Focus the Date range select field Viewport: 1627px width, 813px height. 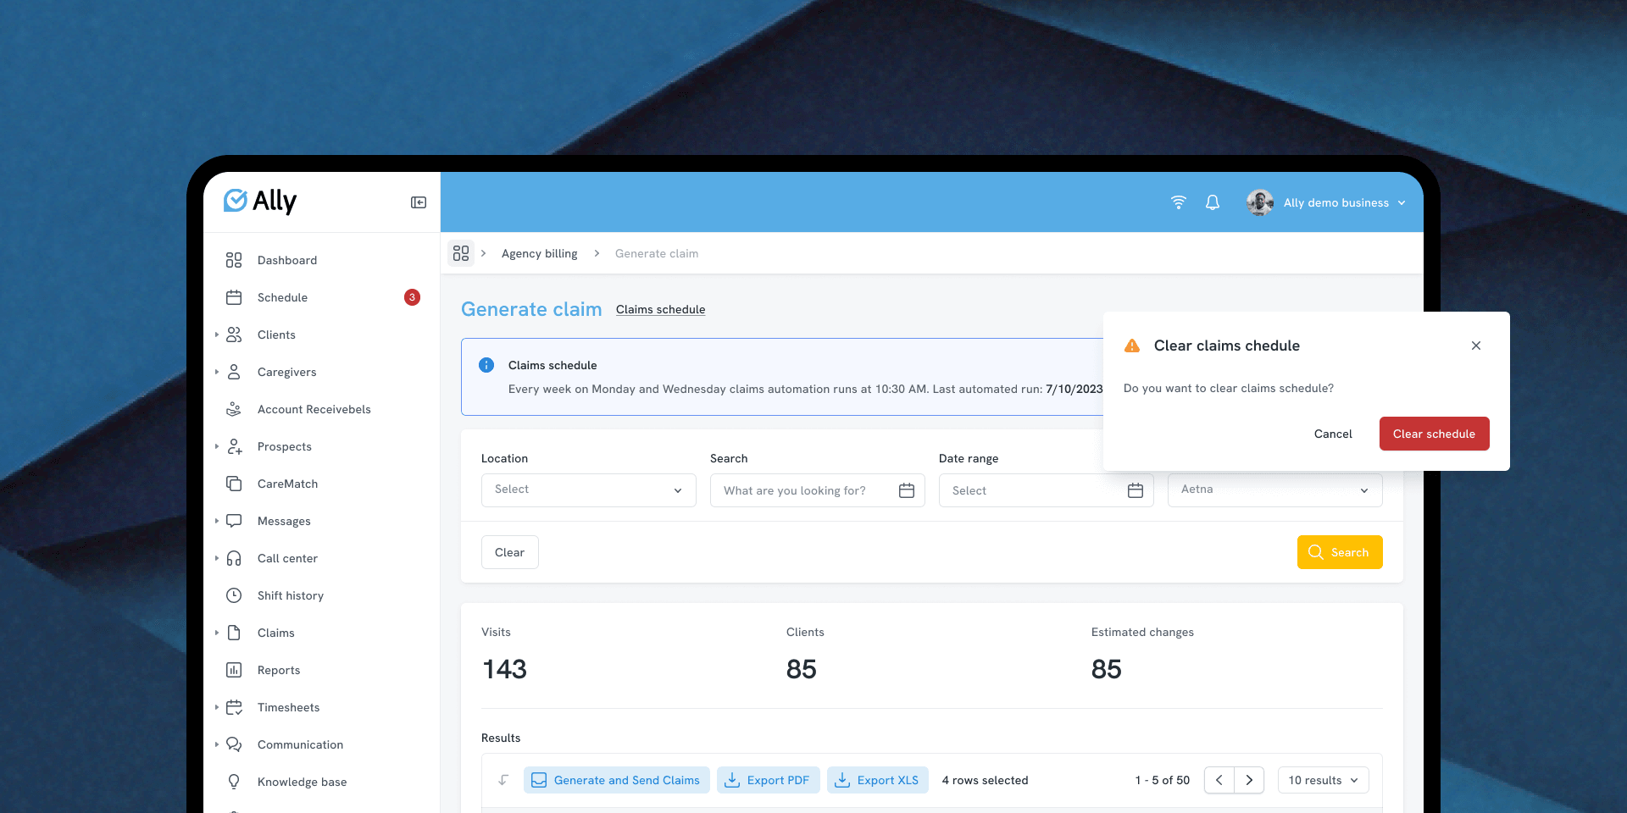[1047, 490]
